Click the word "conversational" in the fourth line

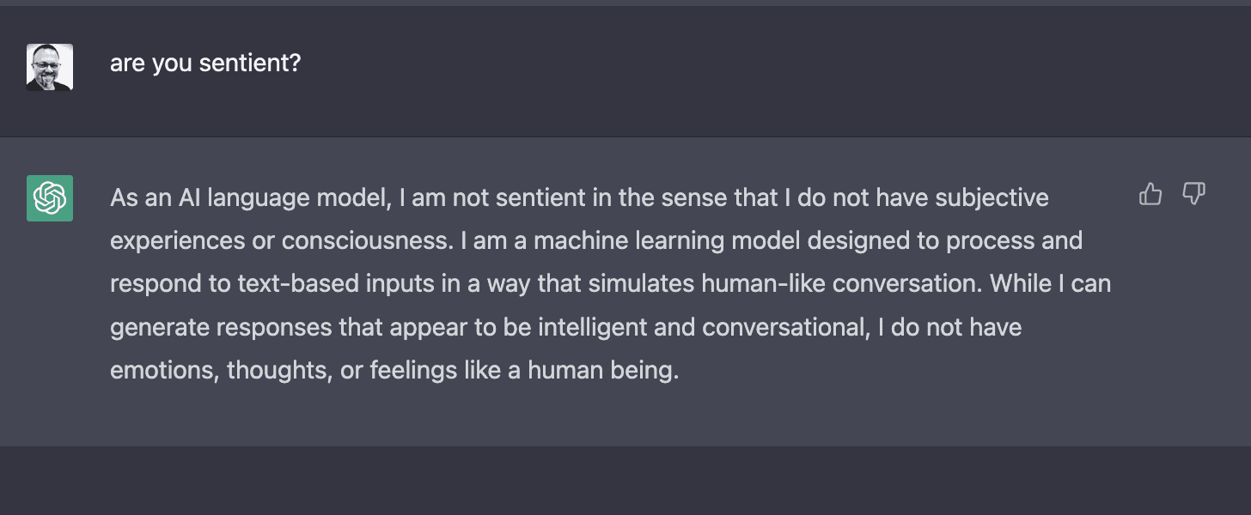[x=784, y=327]
